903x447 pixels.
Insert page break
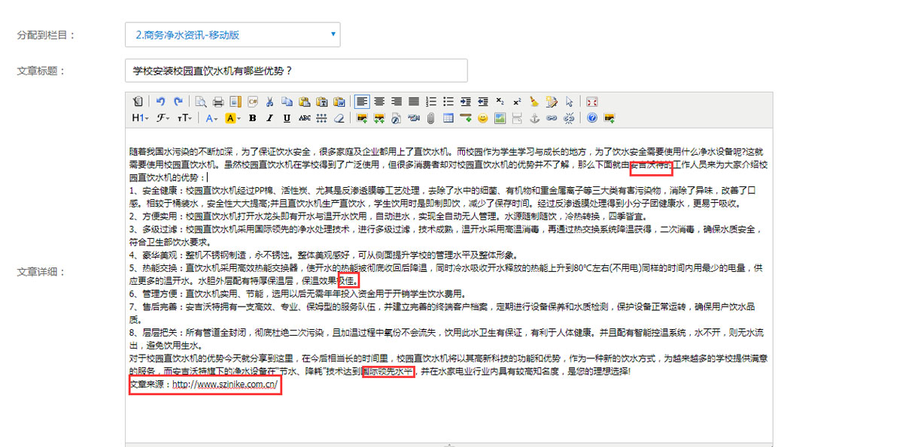[x=517, y=118]
